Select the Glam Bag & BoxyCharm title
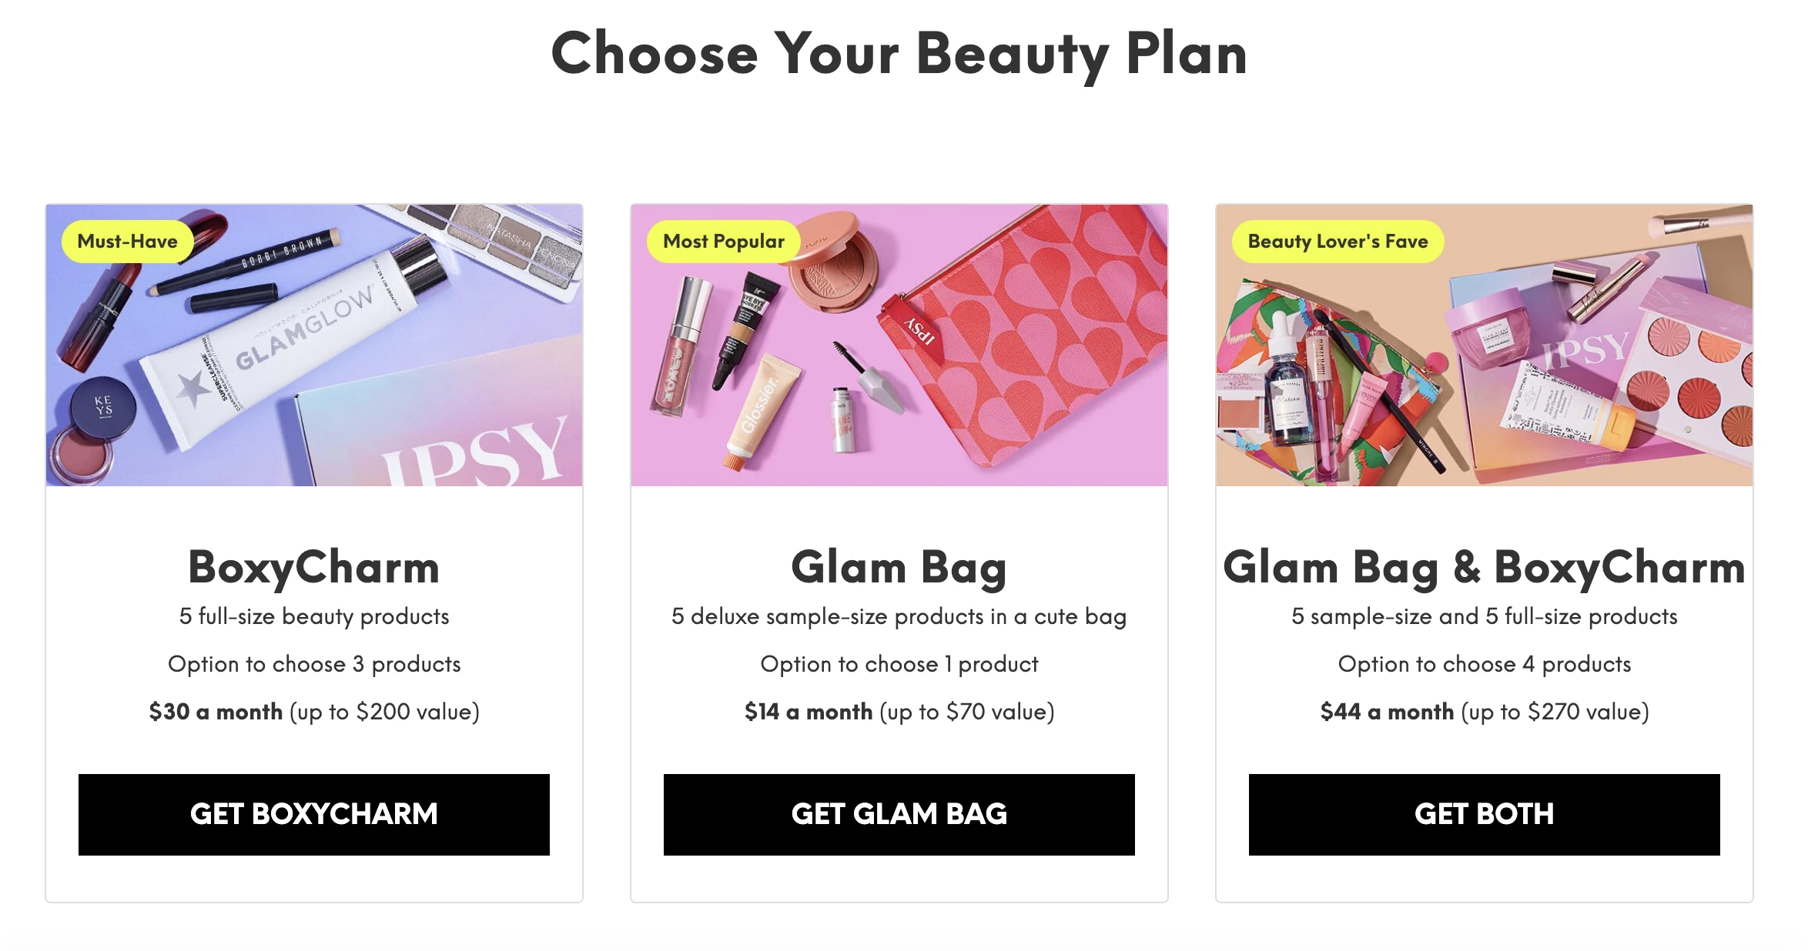Viewport: 1808px width, 951px height. coord(1484,568)
